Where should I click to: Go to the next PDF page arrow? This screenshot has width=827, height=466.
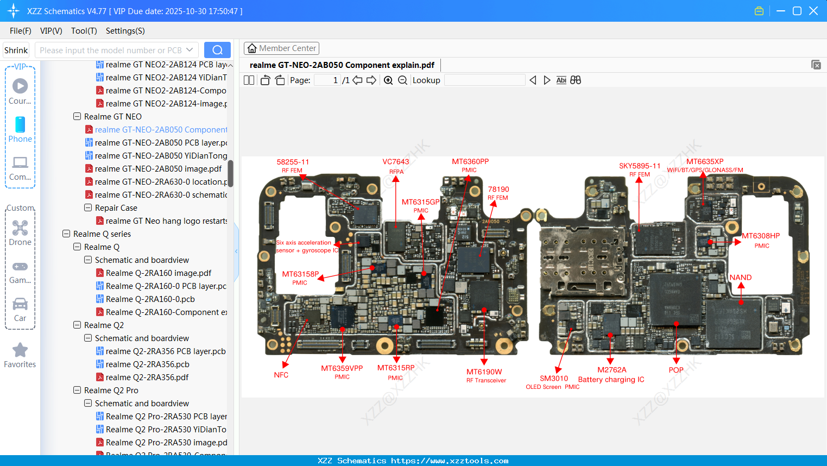pos(371,80)
